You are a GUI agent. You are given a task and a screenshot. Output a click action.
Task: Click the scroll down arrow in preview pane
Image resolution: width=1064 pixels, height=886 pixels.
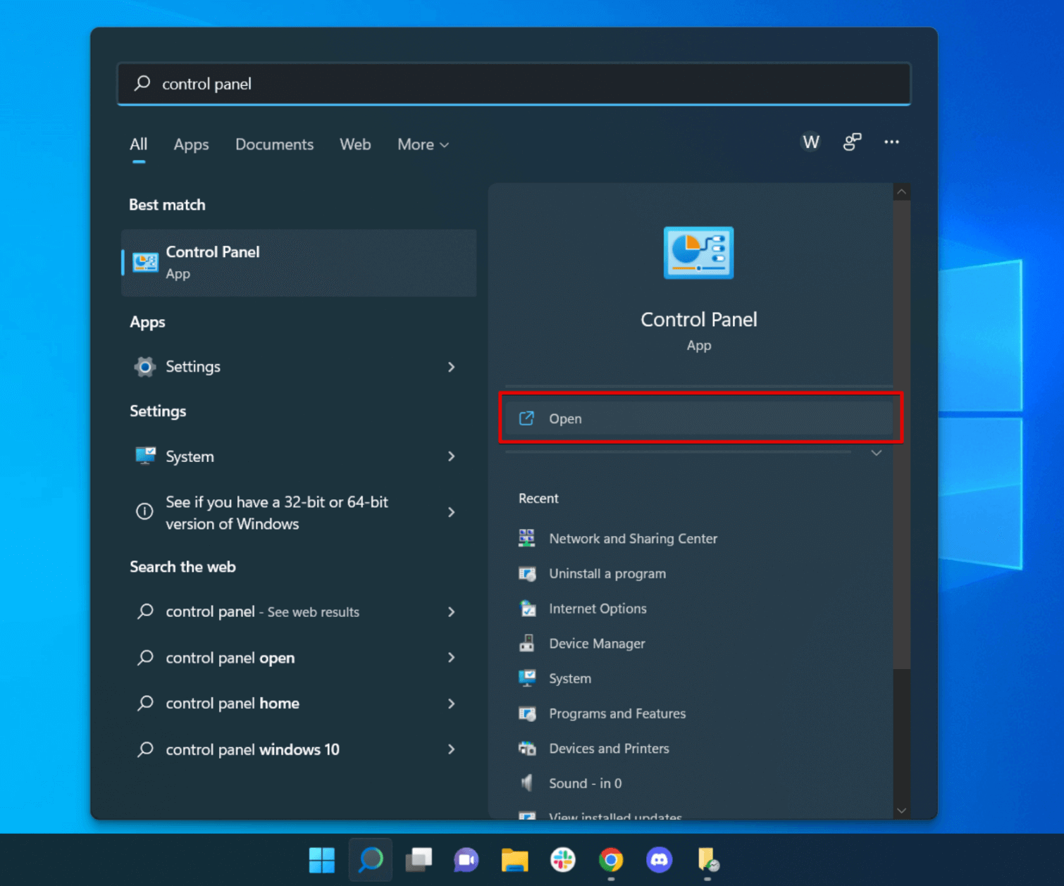[x=901, y=811]
